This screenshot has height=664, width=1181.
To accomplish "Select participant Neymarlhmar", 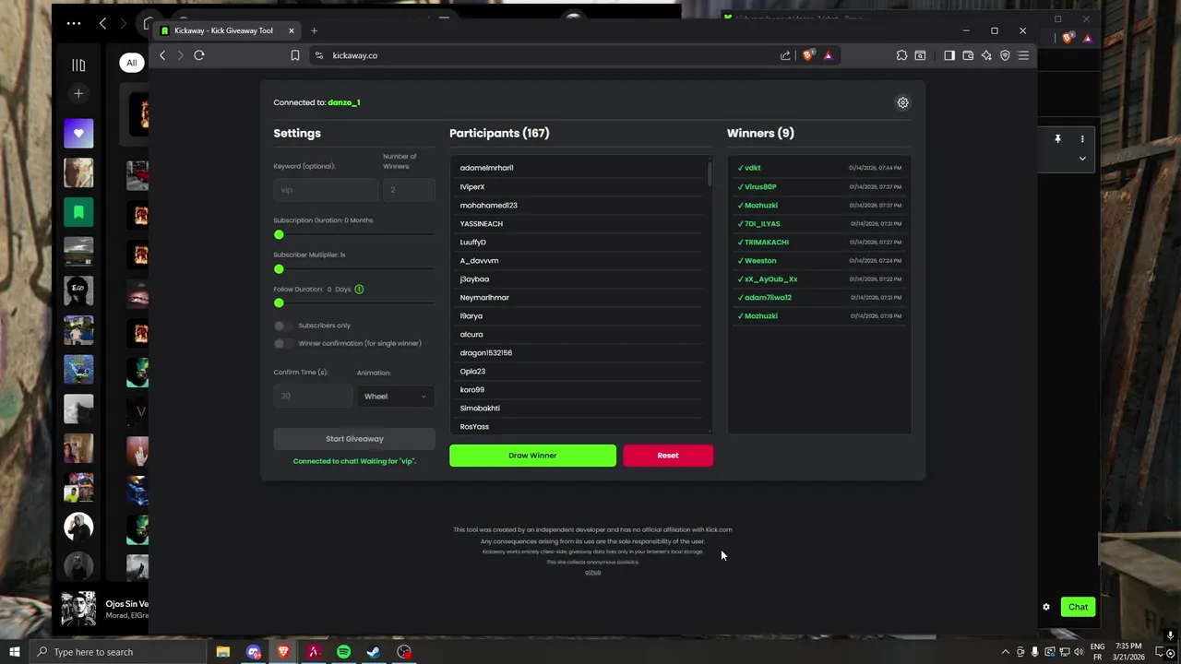I will (x=579, y=297).
